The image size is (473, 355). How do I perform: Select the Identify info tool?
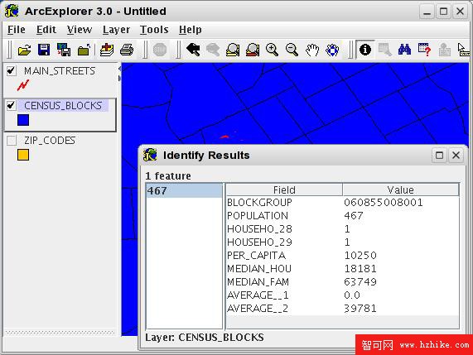click(x=365, y=50)
